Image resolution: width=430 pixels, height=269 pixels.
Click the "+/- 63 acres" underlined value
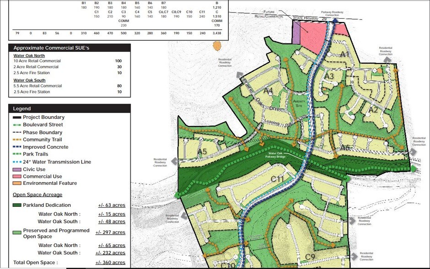click(x=111, y=205)
